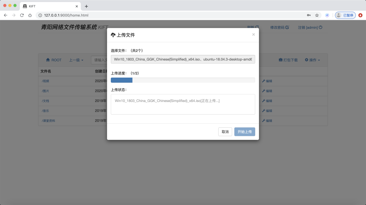The image size is (366, 205).
Task: Click the selected files input field
Action: [x=183, y=59]
